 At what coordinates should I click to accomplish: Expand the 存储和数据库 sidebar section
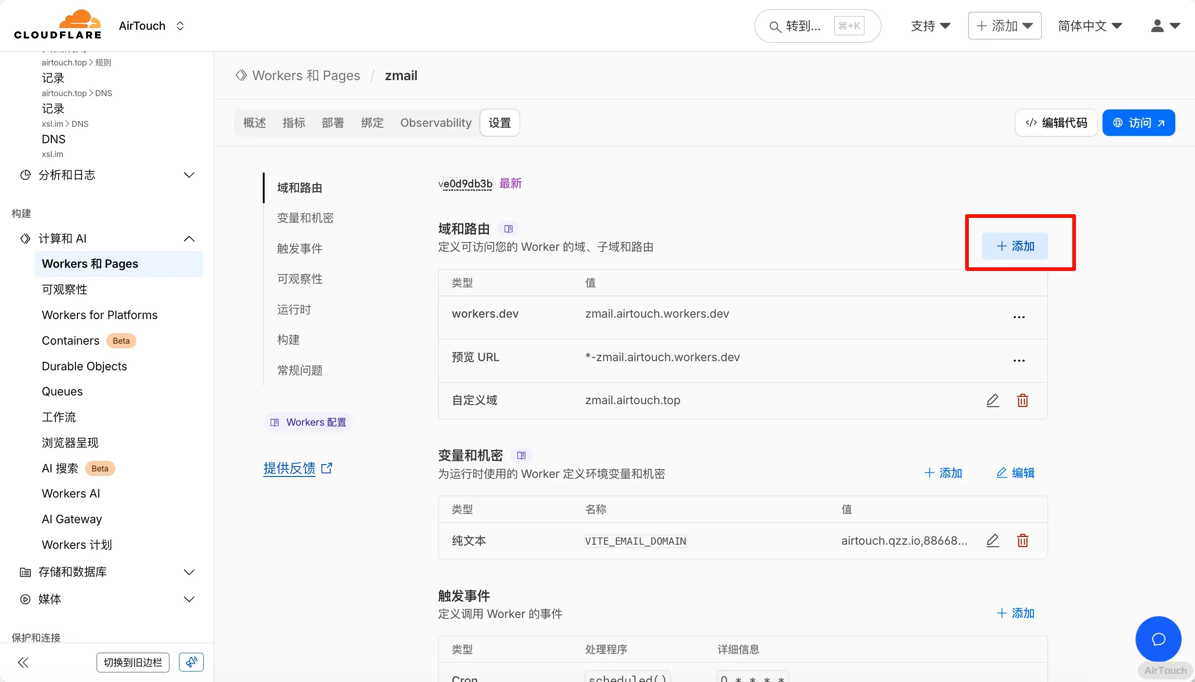[189, 572]
